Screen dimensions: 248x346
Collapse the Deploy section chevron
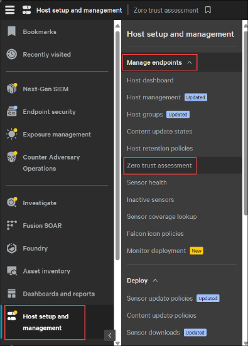click(x=155, y=281)
